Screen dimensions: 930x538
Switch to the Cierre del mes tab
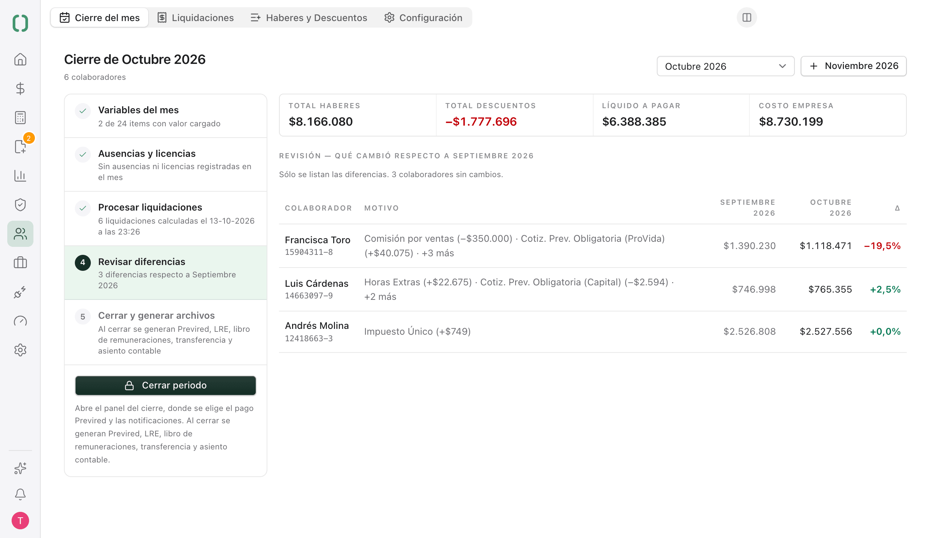[x=100, y=18]
